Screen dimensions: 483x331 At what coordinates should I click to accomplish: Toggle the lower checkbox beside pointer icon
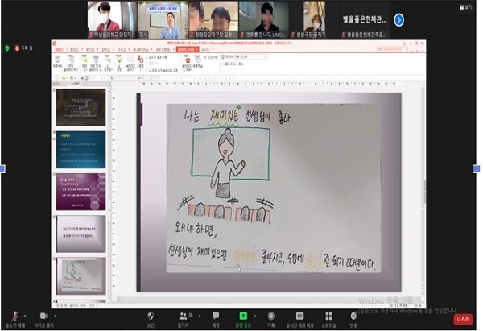pos(147,71)
